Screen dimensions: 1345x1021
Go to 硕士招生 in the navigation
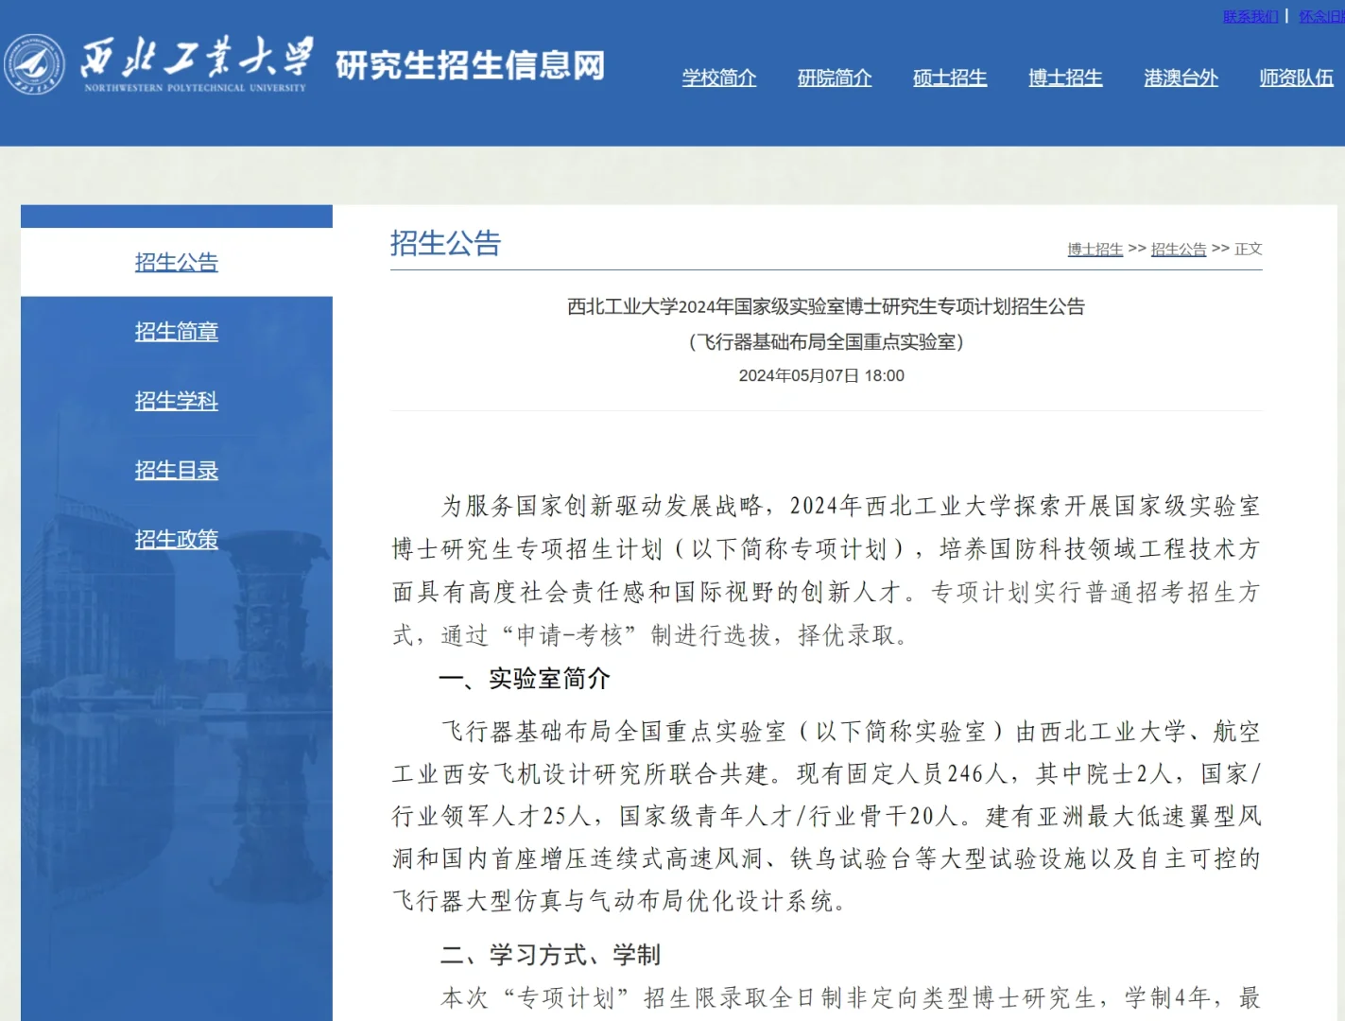(950, 78)
